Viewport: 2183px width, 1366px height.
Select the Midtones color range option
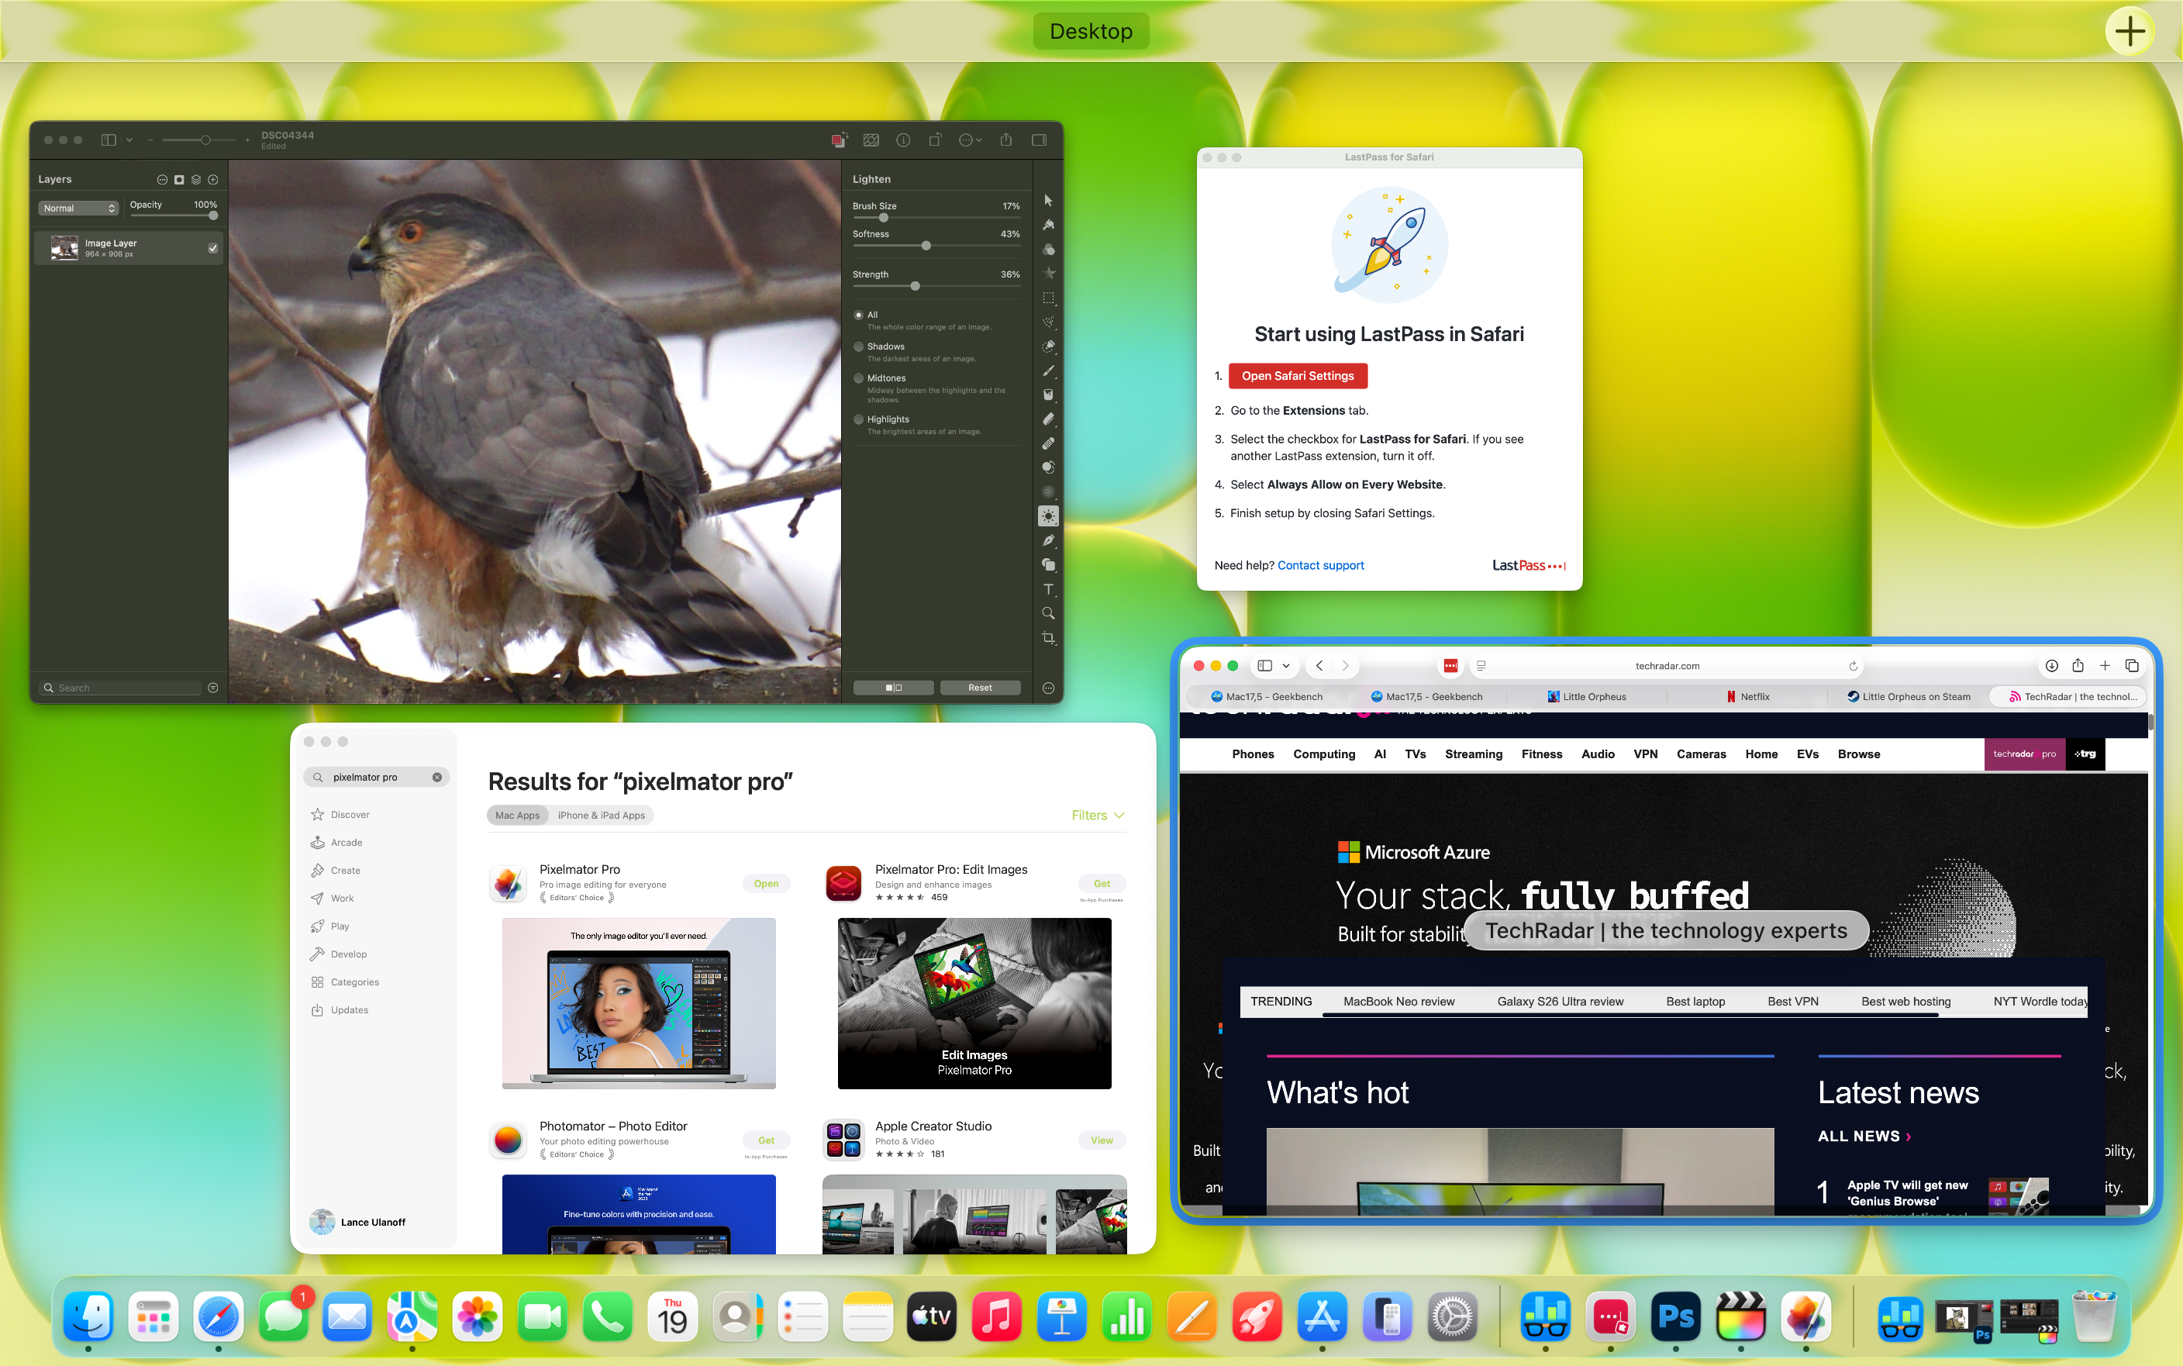858,378
